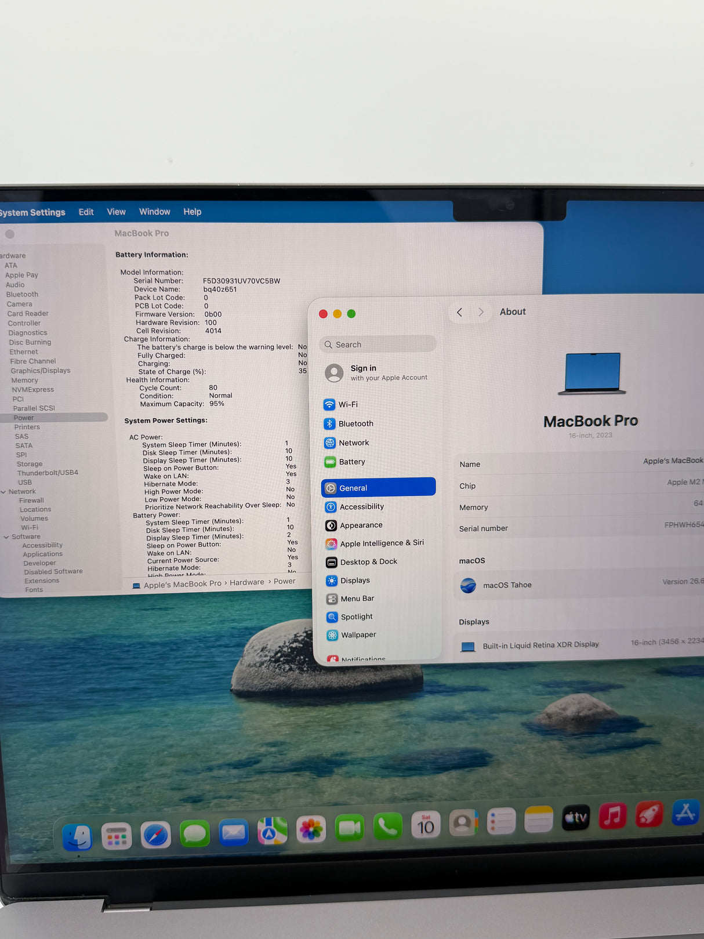Viewport: 704px width, 939px height.
Task: Launch Finder from the Dock
Action: pos(77,837)
